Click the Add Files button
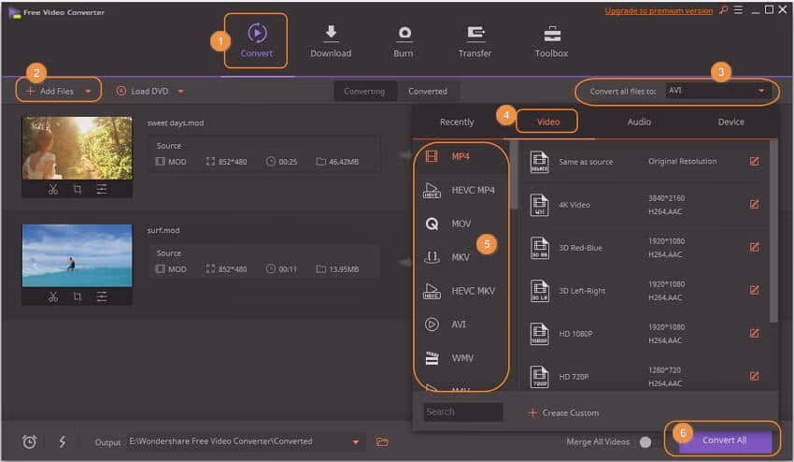The image size is (794, 462). point(50,92)
